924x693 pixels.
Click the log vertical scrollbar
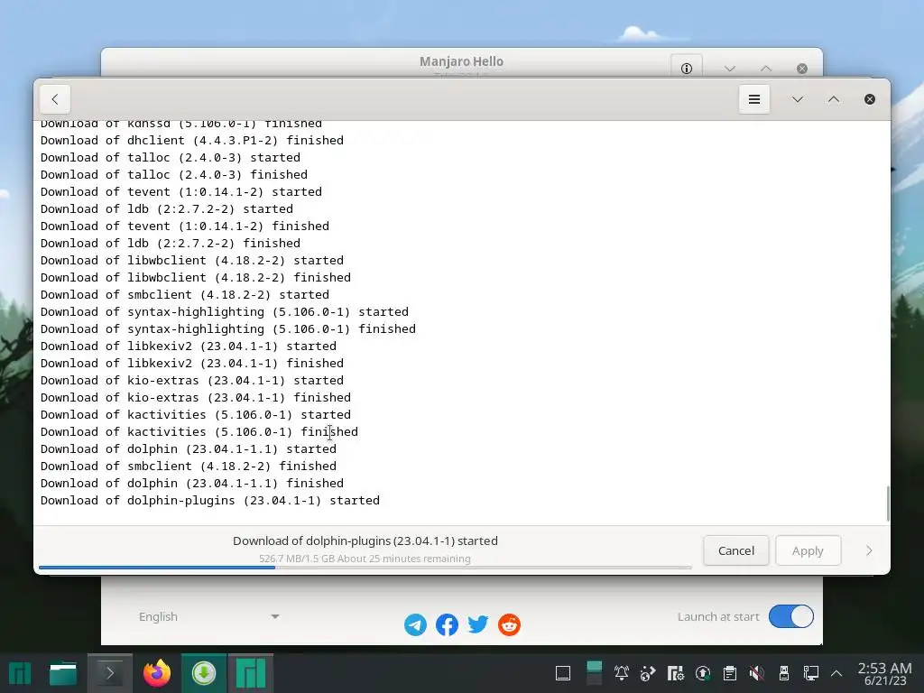coord(888,504)
